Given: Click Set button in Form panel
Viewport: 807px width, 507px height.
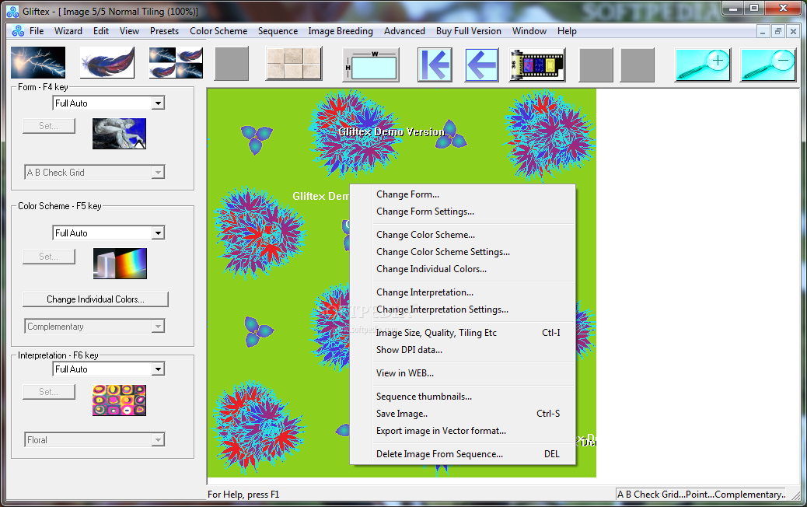Looking at the screenshot, I should [49, 126].
